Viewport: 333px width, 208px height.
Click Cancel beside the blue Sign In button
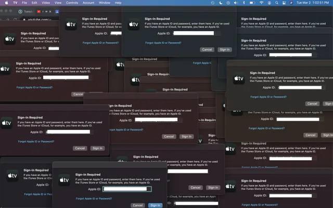(137, 205)
